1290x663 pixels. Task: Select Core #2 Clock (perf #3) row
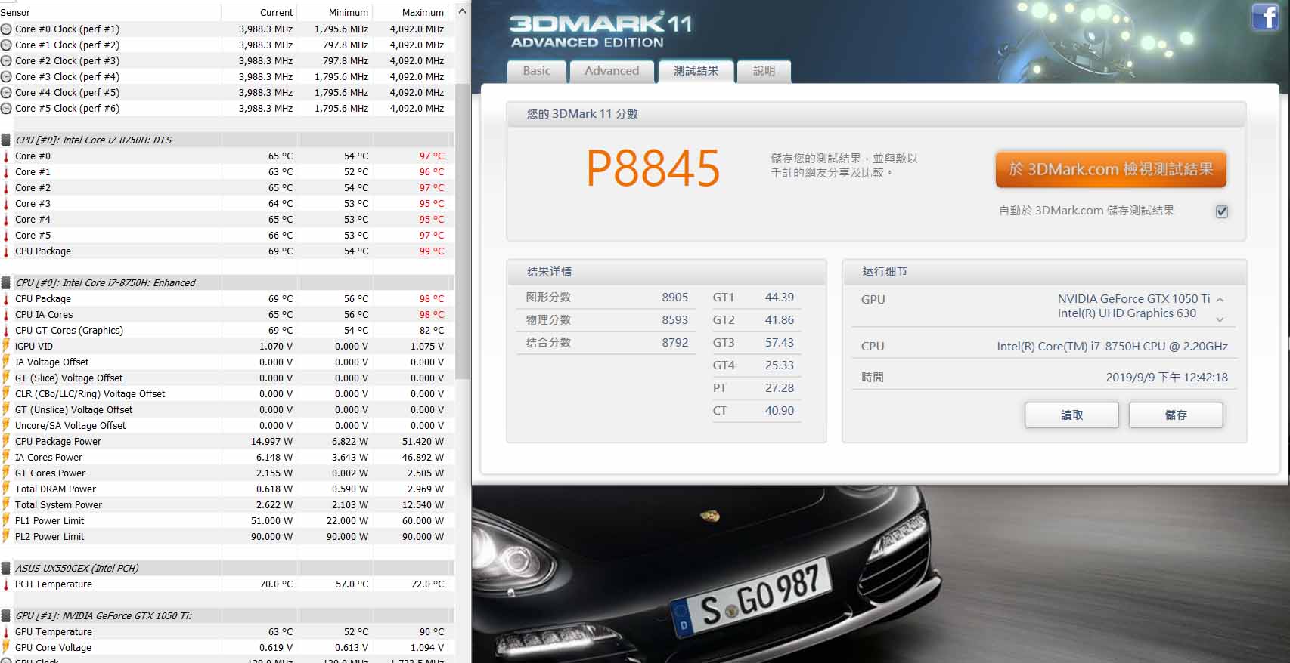[227, 61]
